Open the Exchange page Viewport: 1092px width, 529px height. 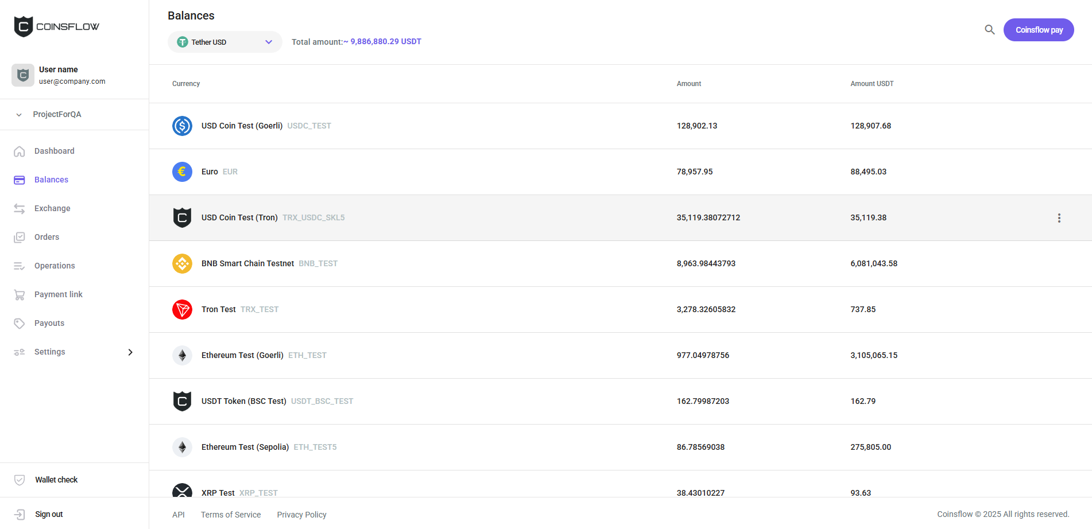pos(52,208)
